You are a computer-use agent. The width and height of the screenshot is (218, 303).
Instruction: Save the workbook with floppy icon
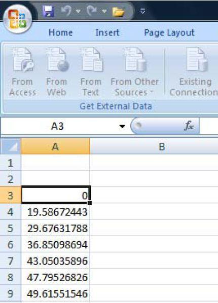pos(48,11)
